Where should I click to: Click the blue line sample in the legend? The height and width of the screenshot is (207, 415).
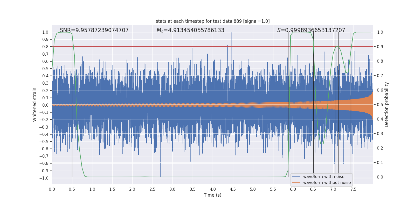(296, 177)
